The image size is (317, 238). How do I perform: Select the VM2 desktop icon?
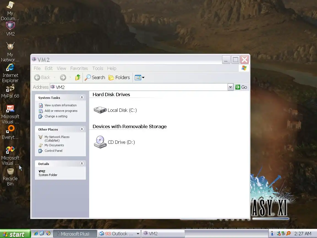[10, 29]
